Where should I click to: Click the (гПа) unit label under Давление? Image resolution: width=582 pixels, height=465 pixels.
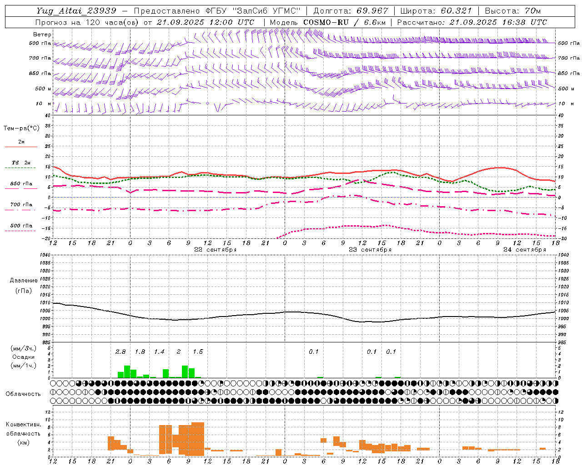click(x=23, y=291)
